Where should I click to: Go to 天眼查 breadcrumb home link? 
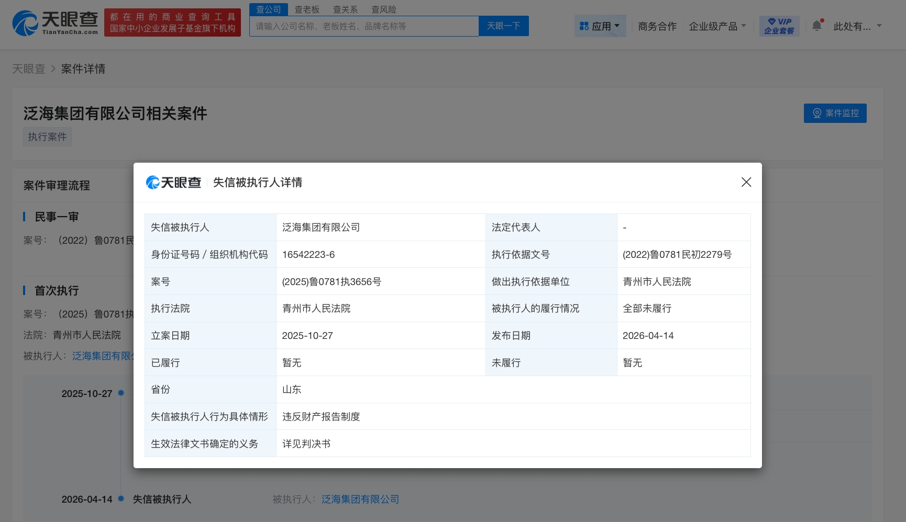click(x=29, y=69)
